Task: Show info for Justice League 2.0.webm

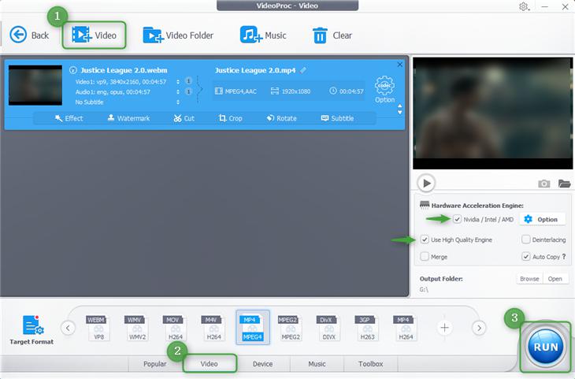Action: point(73,70)
